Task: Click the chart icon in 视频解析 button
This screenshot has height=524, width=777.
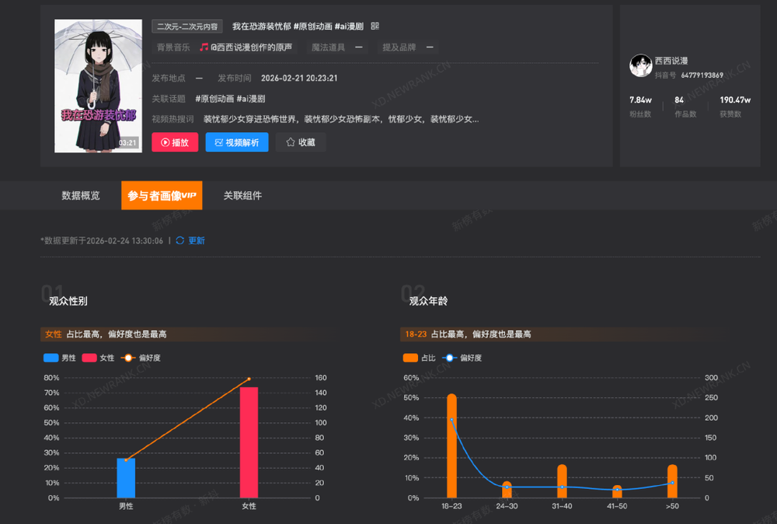Action: 218,143
